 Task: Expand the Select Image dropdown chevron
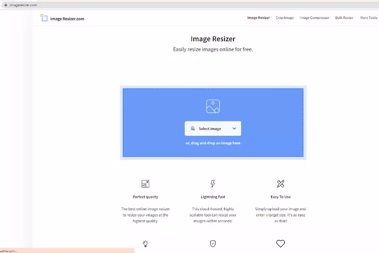[x=234, y=129]
